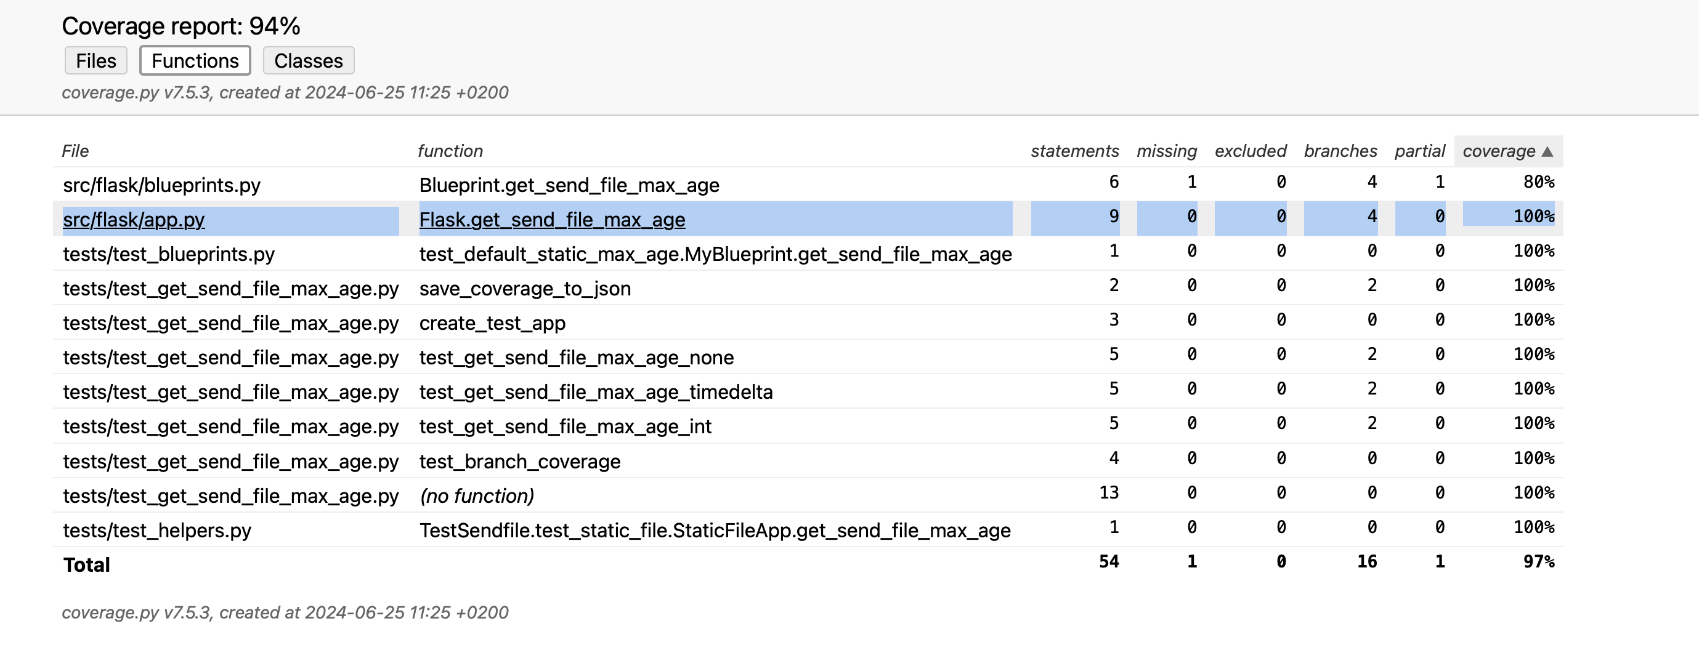
Task: Click the 100% coverage in app.py row
Action: click(x=1533, y=216)
